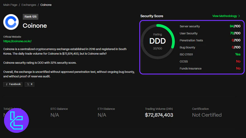Viewport: 246px width, 138px height.
Task: Click the Trading Volume (24h) label
Action: [159, 109]
